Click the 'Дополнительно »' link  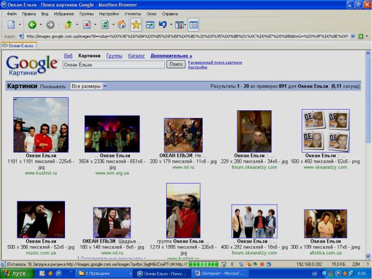[171, 56]
